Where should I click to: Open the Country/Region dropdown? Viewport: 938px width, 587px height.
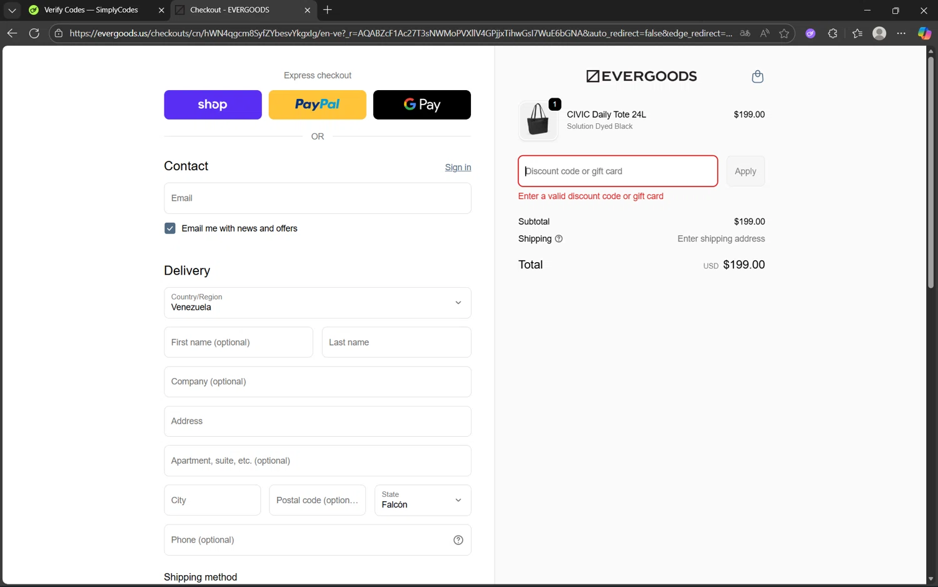click(318, 303)
